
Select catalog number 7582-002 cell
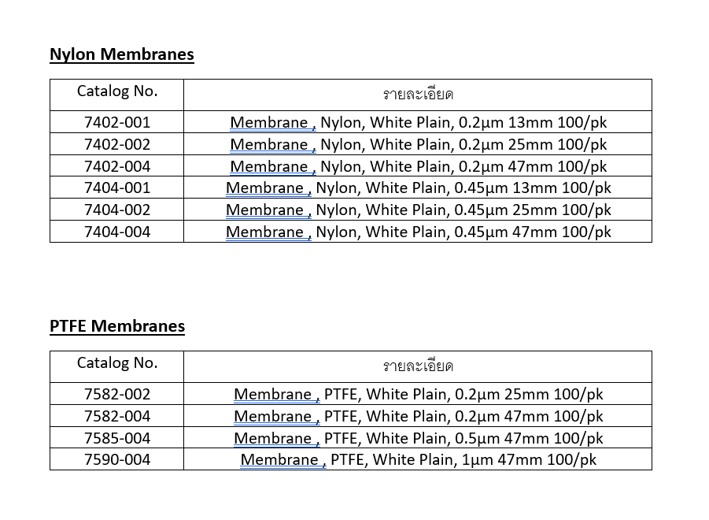point(116,394)
